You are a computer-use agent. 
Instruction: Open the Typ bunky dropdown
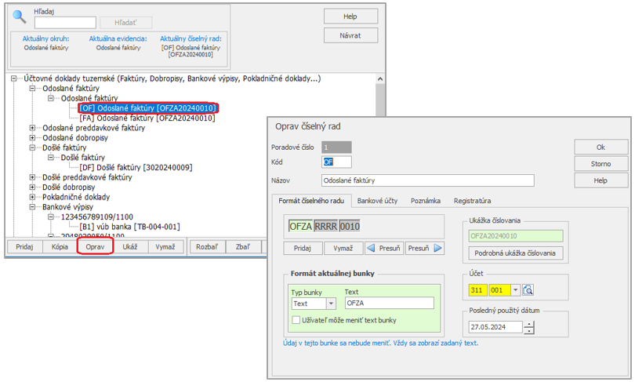[331, 304]
